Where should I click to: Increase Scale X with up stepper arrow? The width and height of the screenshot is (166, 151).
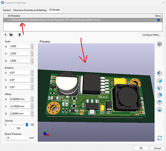point(32,45)
